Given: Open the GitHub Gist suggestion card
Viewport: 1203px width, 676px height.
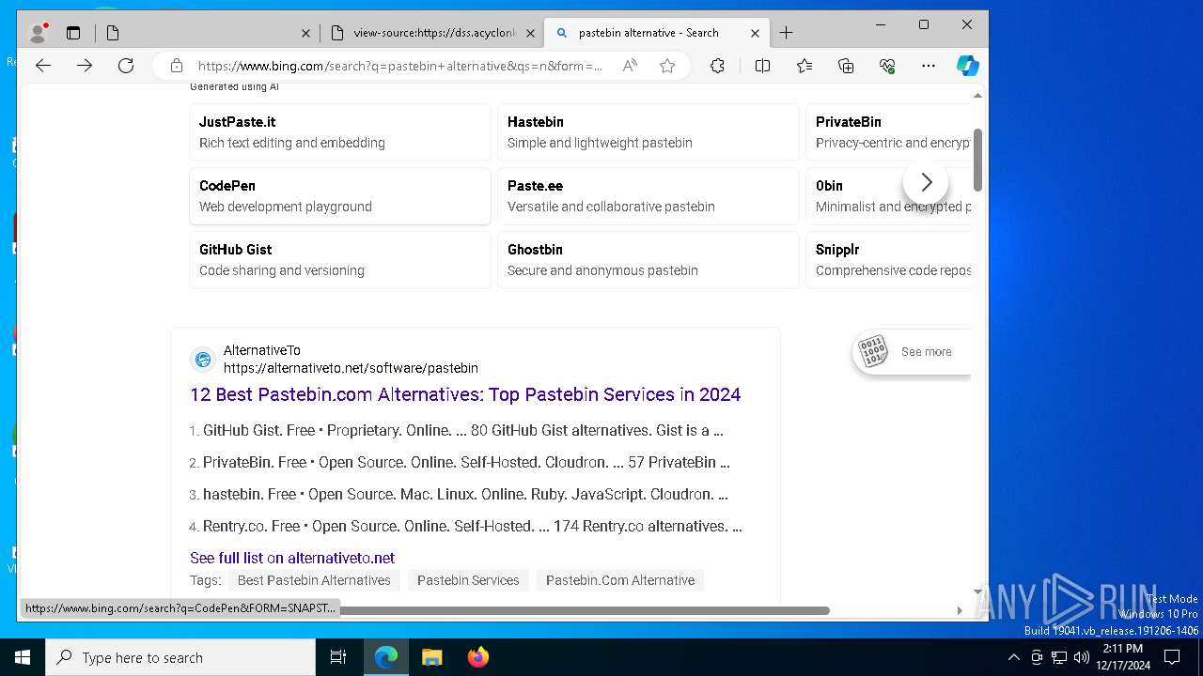Looking at the screenshot, I should pyautogui.click(x=340, y=260).
